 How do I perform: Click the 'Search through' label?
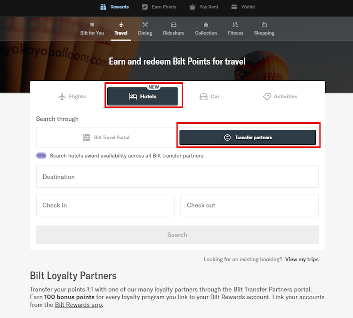tap(57, 119)
